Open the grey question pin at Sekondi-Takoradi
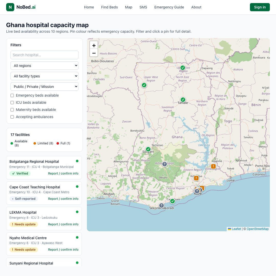This screenshot has width=276, height=276. tap(162, 205)
